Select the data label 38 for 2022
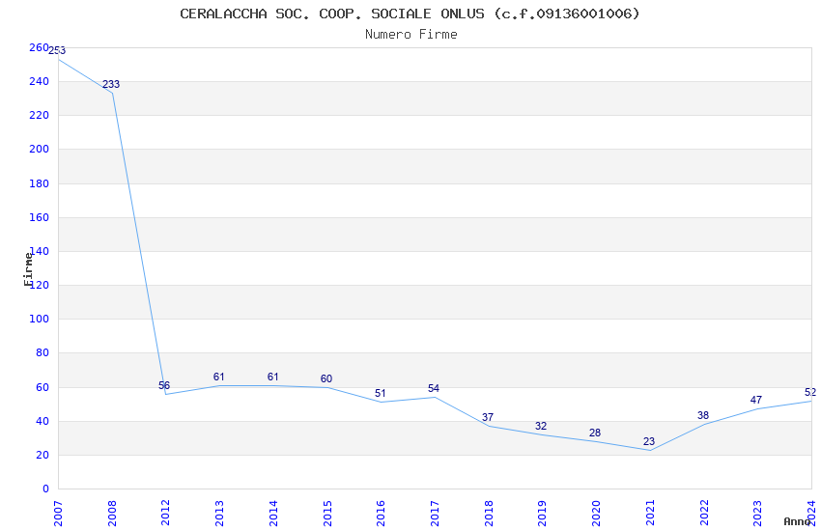The height and width of the screenshot is (531, 821). coord(703,415)
